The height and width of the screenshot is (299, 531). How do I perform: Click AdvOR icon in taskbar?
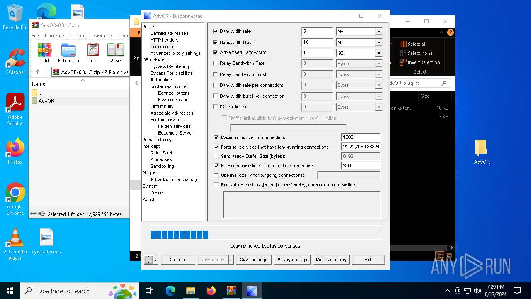tap(251, 291)
